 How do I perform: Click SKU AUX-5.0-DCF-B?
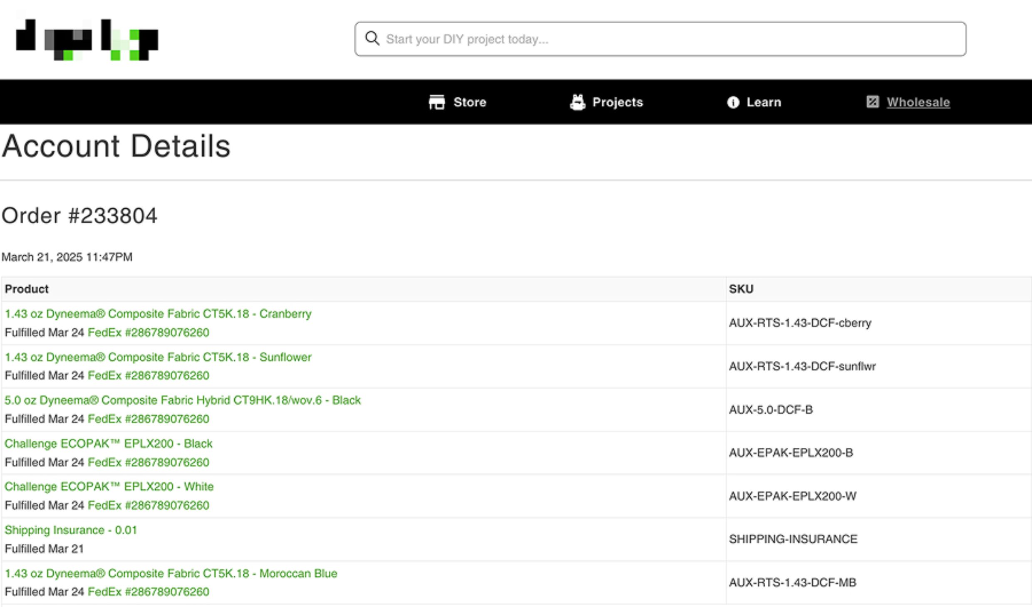click(x=771, y=410)
